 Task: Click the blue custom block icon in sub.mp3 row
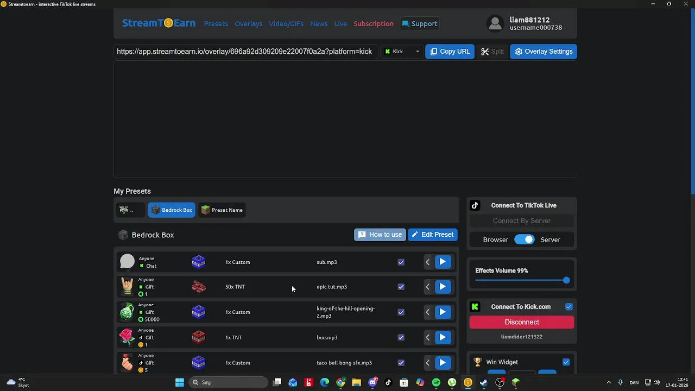click(x=199, y=262)
